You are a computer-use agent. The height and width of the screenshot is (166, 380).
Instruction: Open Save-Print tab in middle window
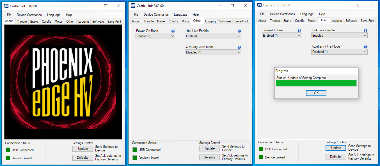pos(241,21)
